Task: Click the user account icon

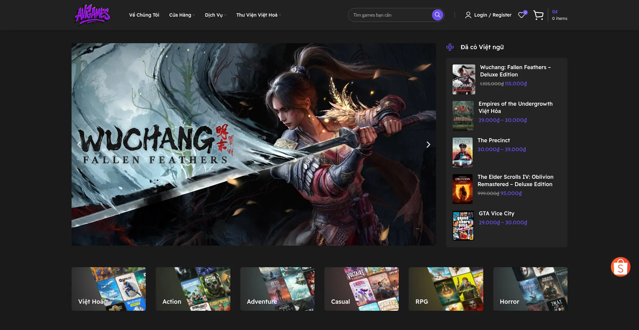Action: point(468,15)
